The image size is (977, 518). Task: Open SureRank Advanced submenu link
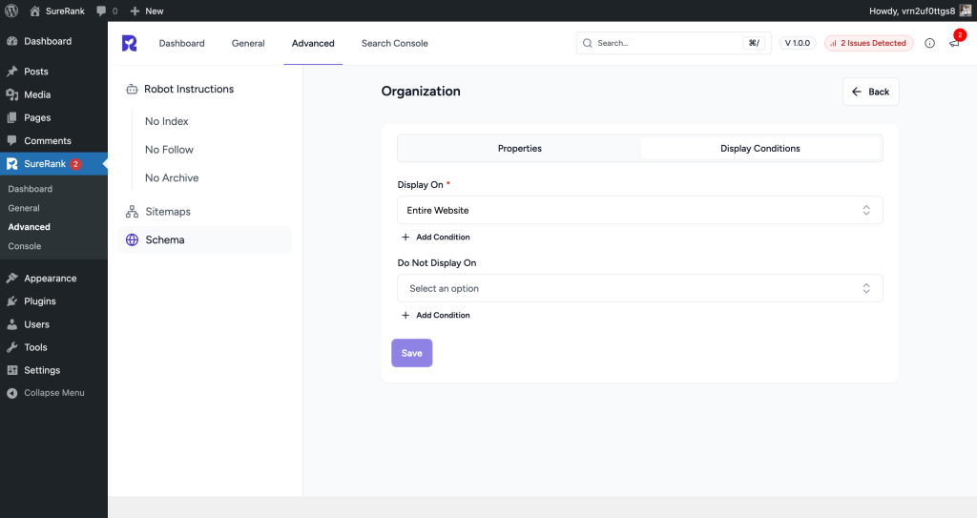point(30,227)
